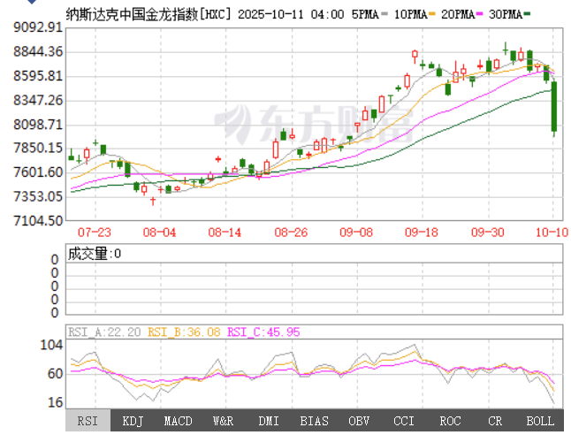Click the 08-26 date label
The width and height of the screenshot is (571, 435).
click(x=291, y=233)
